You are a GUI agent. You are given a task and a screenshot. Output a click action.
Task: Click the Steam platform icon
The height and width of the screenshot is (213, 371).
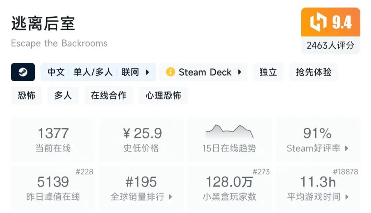point(23,72)
